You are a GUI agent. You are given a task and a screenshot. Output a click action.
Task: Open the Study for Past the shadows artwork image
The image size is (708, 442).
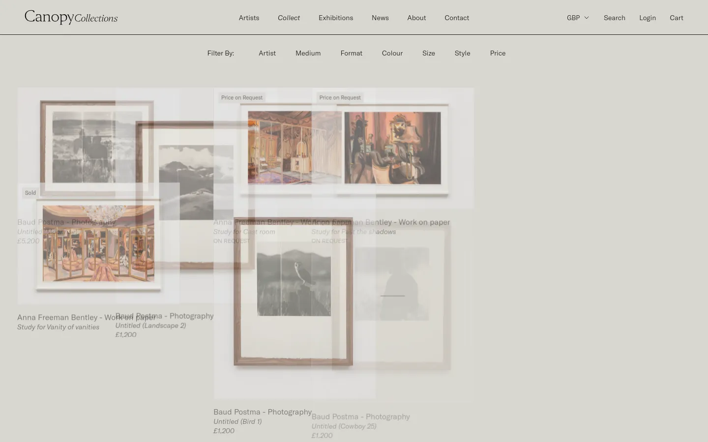point(393,148)
